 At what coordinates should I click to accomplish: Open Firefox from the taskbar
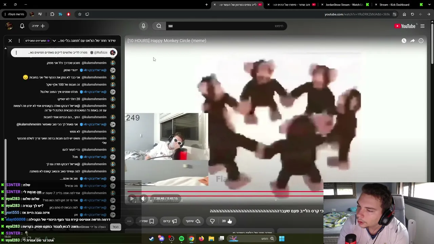(201, 239)
